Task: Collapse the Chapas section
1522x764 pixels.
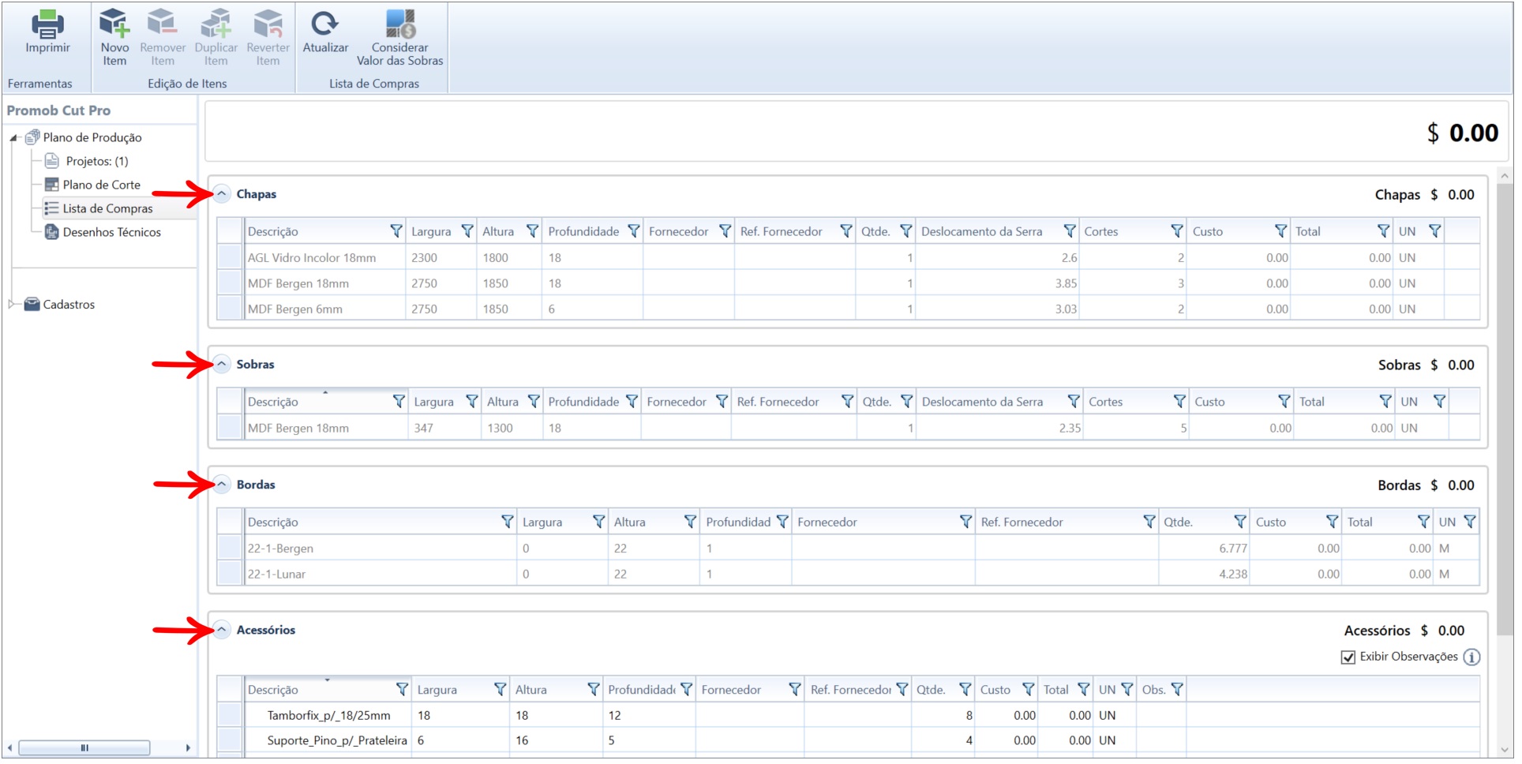Action: pyautogui.click(x=222, y=193)
